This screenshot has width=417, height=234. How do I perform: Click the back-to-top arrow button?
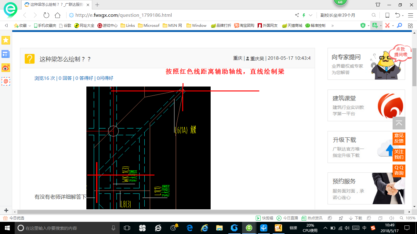point(399,123)
